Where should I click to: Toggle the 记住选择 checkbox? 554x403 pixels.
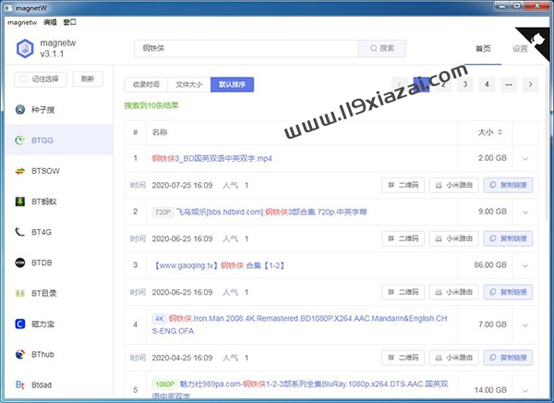pos(24,79)
